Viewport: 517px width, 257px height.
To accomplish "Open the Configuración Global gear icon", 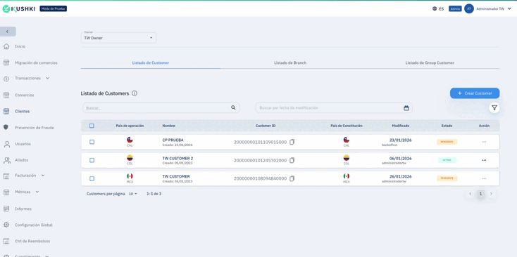I will click(6, 225).
